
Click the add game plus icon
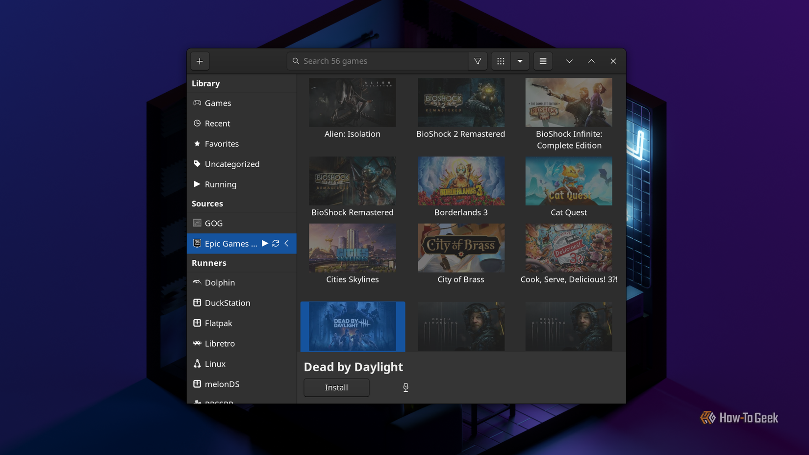pyautogui.click(x=200, y=61)
